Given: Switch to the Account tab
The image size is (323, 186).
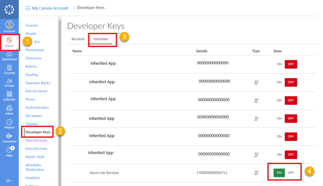Looking at the screenshot, I should [x=78, y=39].
